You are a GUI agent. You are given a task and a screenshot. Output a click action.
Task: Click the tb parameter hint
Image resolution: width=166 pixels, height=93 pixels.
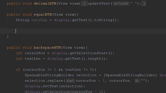point(137,81)
